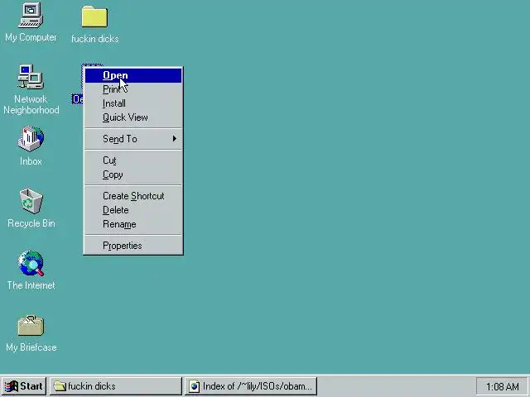Click the 1:08 AM taskbar clock
Viewport: 530px width, 397px height.
click(502, 386)
